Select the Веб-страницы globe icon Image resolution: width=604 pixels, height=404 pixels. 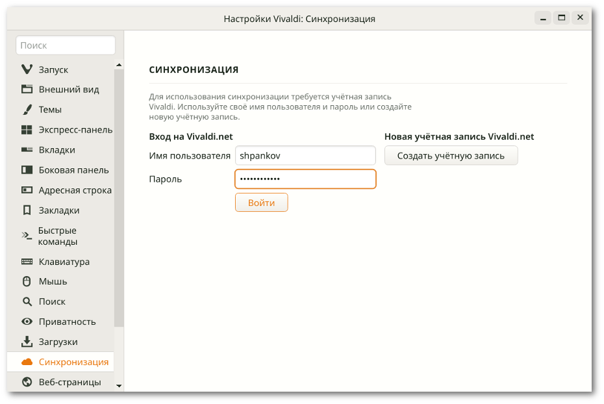pos(27,382)
